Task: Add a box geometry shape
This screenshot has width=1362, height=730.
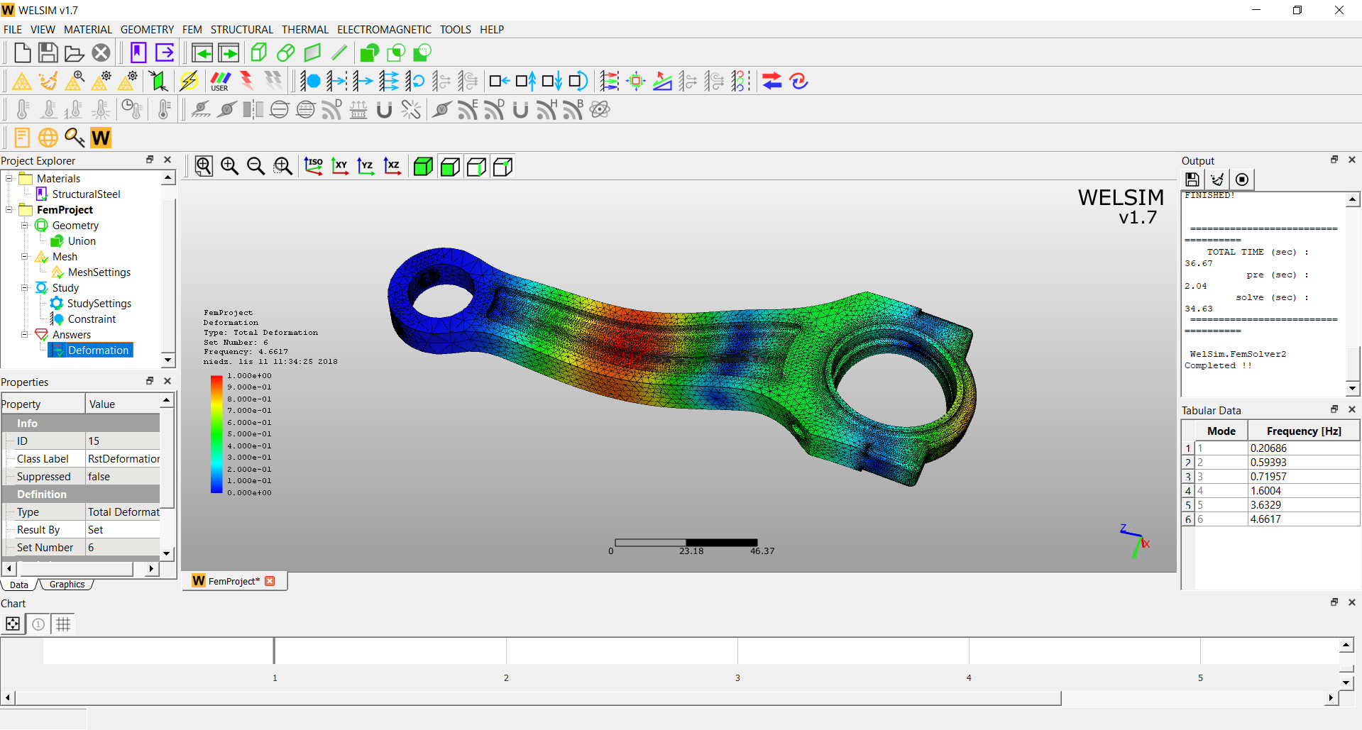Action: point(259,53)
